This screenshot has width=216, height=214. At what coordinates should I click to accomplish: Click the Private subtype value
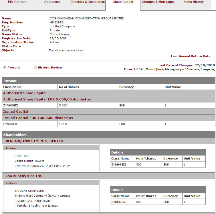pyautogui.click(x=55, y=30)
